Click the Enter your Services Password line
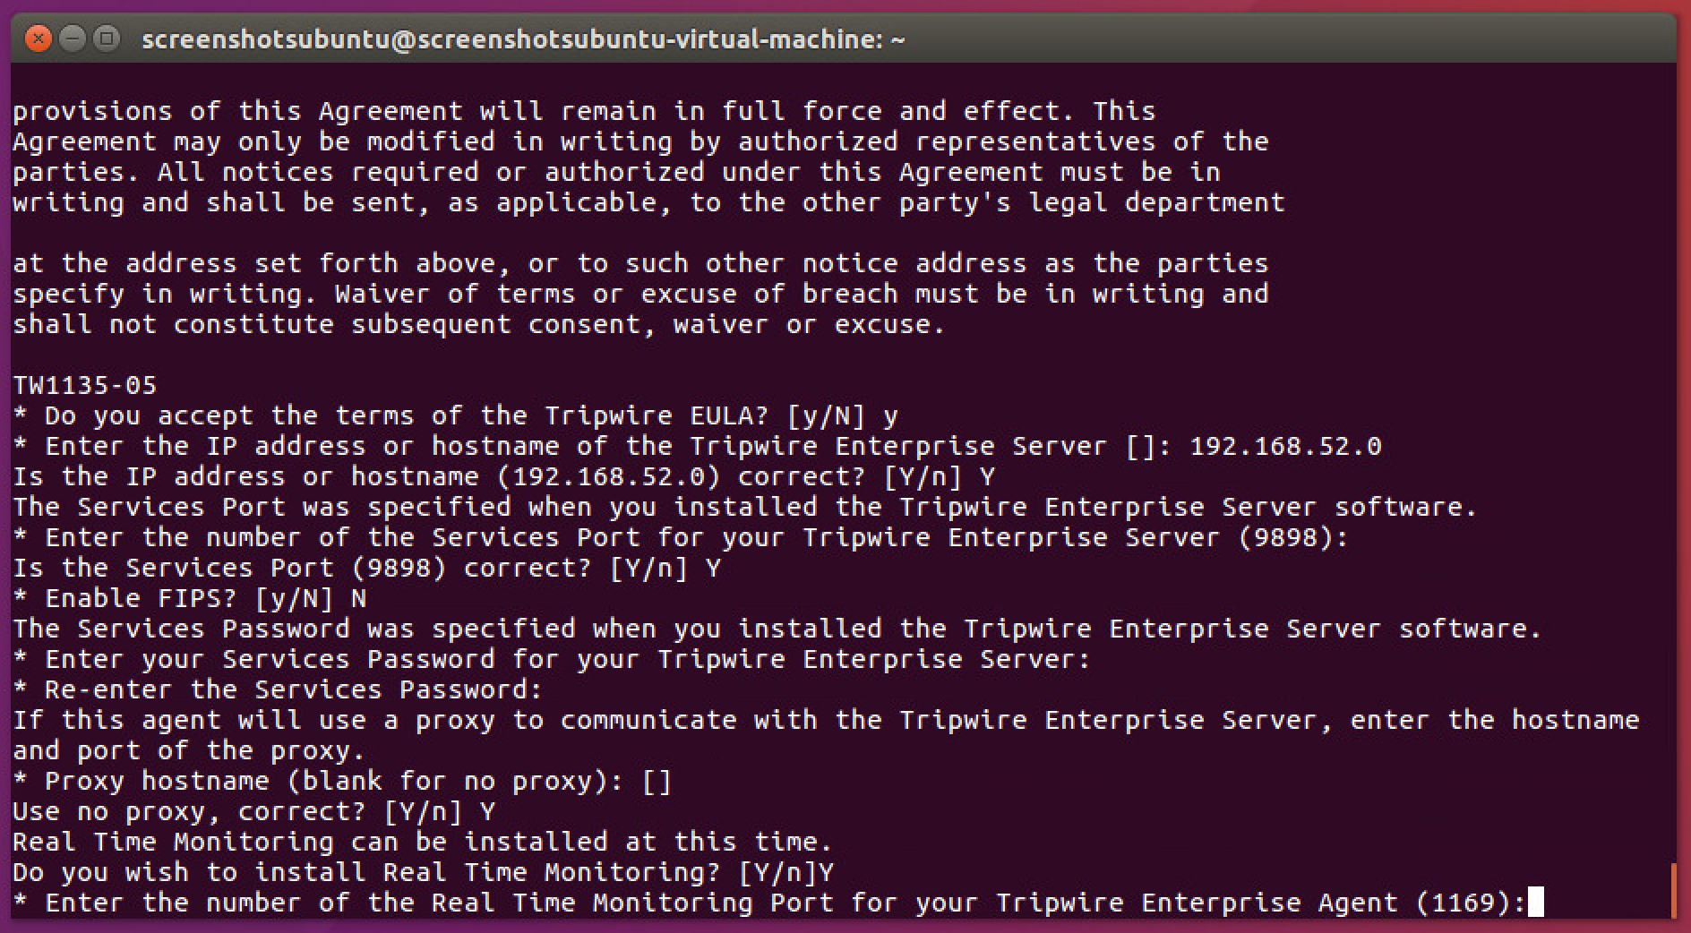The height and width of the screenshot is (933, 1691). 552,660
